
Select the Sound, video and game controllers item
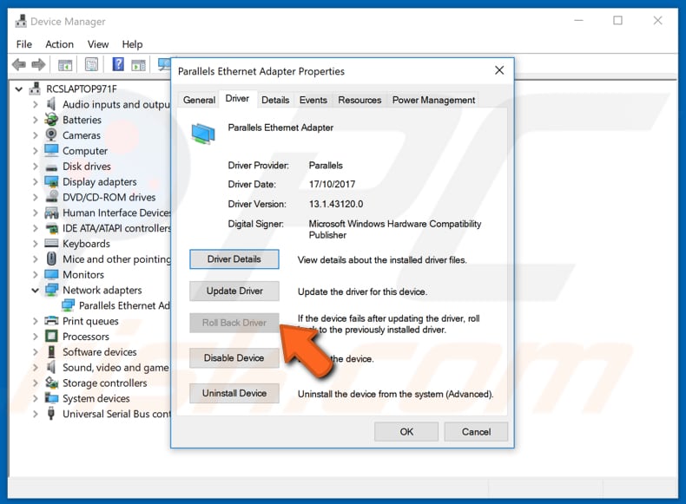coord(115,368)
